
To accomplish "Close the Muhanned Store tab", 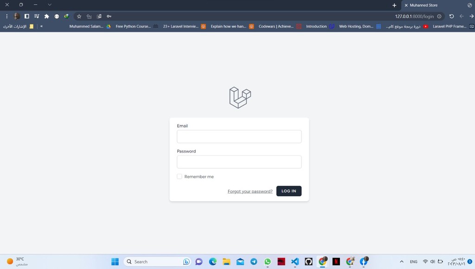I will (406, 5).
